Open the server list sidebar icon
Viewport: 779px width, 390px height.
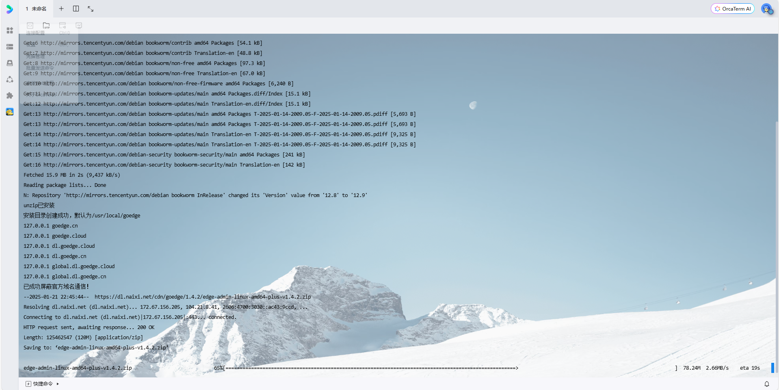point(10,47)
